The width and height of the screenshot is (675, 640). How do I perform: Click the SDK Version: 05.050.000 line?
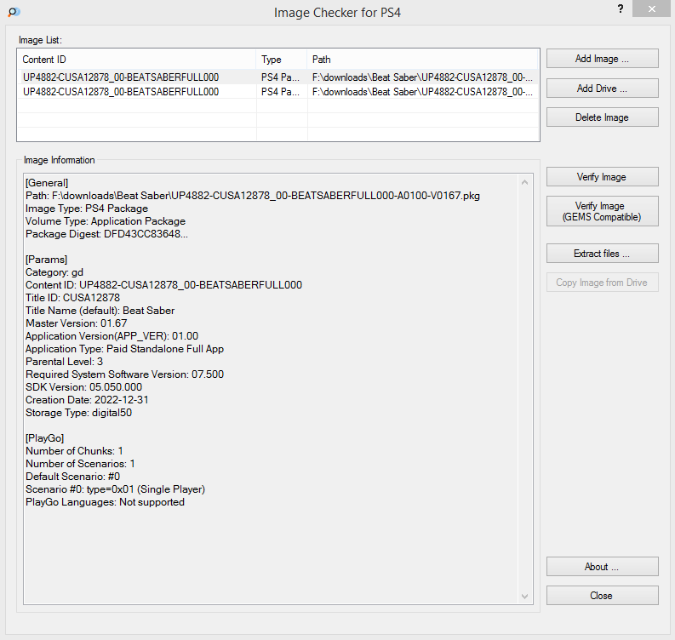(x=83, y=387)
